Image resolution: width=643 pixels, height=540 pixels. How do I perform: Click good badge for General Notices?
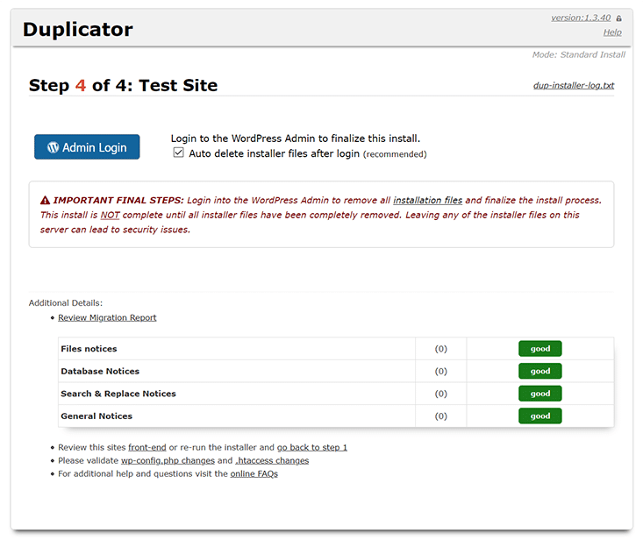(x=540, y=416)
